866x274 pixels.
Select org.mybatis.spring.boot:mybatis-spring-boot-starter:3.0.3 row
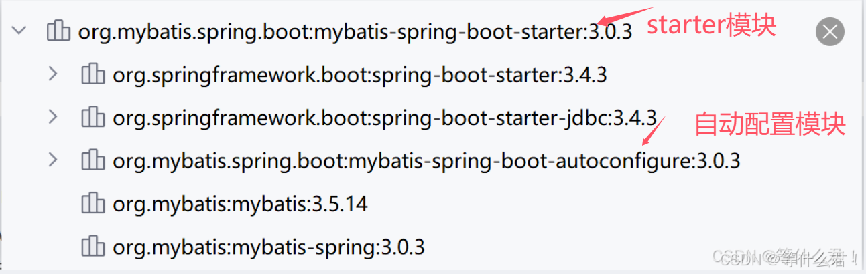click(x=355, y=32)
